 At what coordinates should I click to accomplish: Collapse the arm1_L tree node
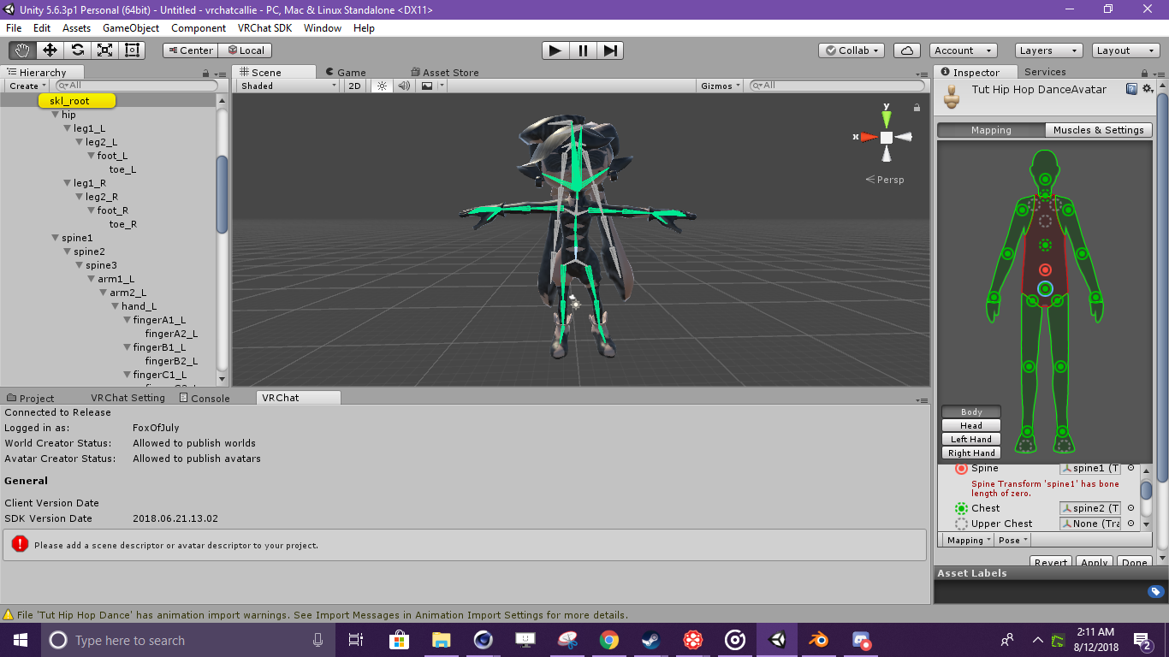(x=92, y=279)
